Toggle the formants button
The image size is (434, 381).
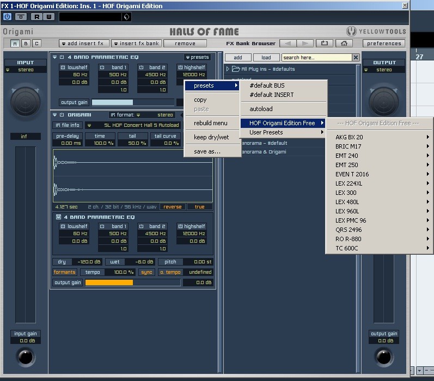click(x=64, y=272)
